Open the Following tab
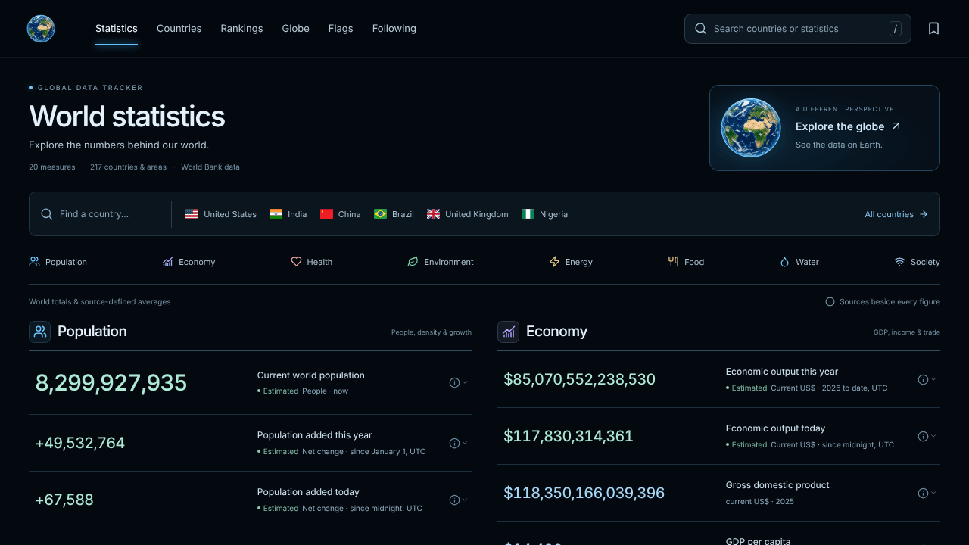 394,29
